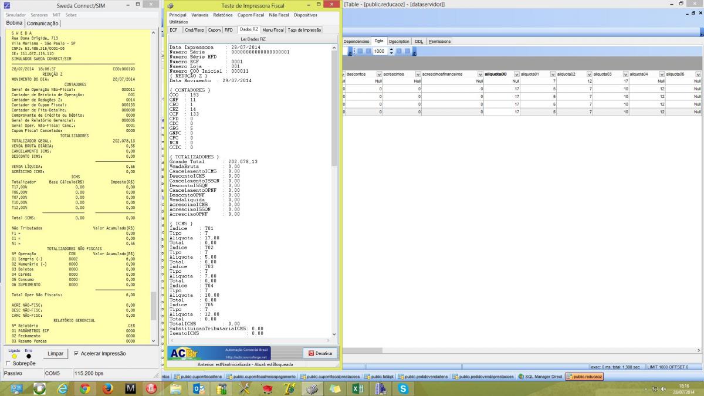
Task: Click the SQL data grid horizontal scrollbar
Action: click(x=522, y=350)
